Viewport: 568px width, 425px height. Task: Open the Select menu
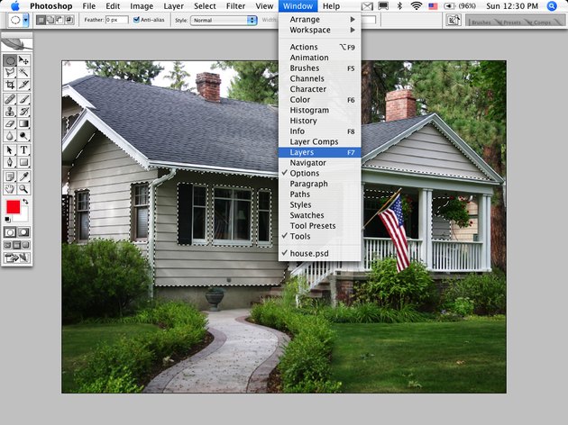click(205, 6)
